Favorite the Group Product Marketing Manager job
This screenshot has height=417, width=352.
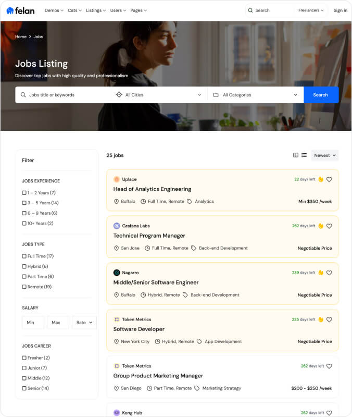click(329, 366)
